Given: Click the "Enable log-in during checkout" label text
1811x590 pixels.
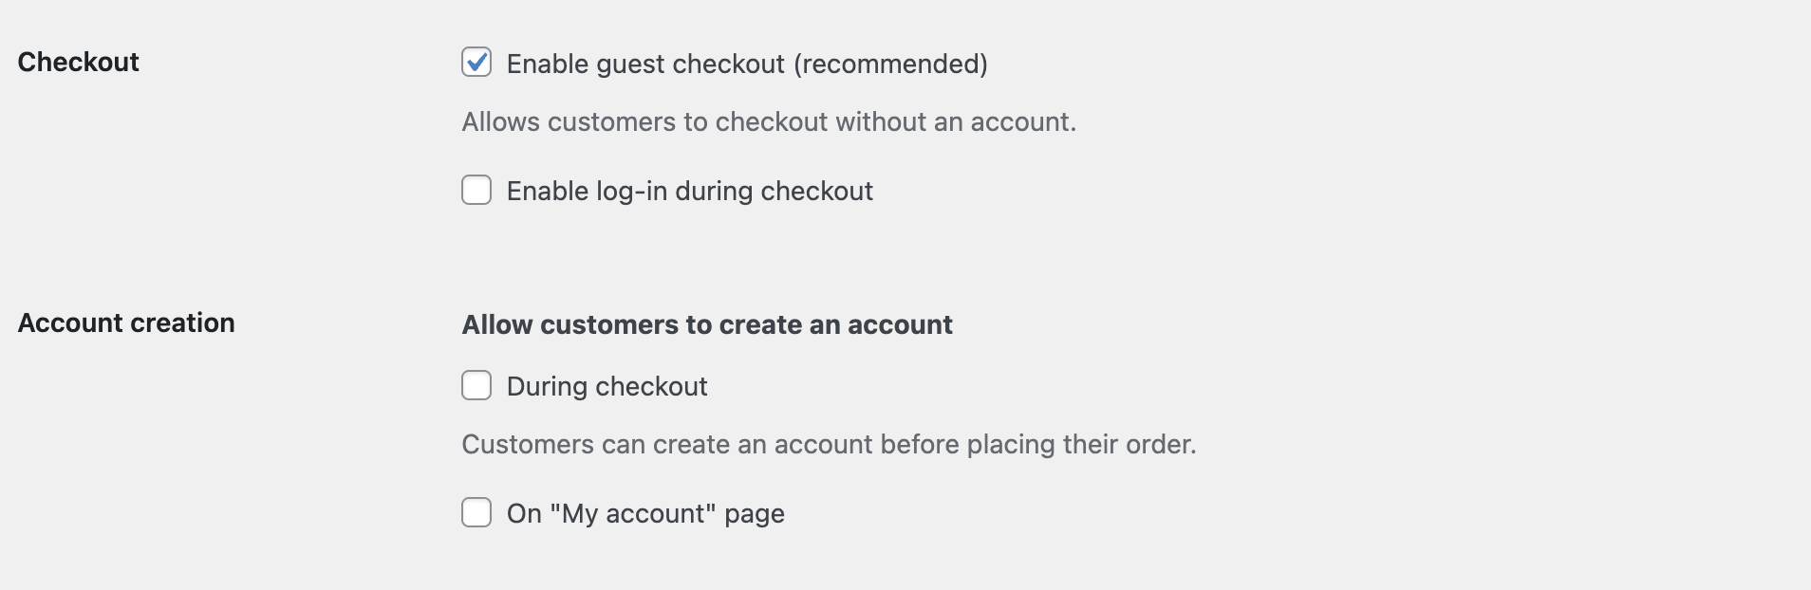Looking at the screenshot, I should [690, 191].
